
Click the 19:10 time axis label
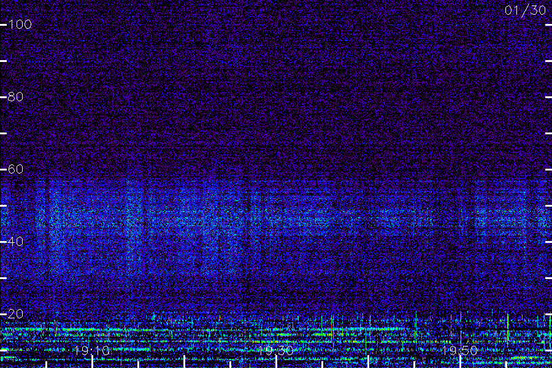click(92, 350)
